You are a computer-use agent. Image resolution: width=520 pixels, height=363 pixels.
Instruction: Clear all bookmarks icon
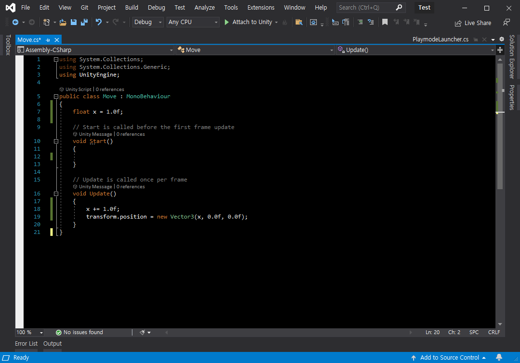click(416, 22)
